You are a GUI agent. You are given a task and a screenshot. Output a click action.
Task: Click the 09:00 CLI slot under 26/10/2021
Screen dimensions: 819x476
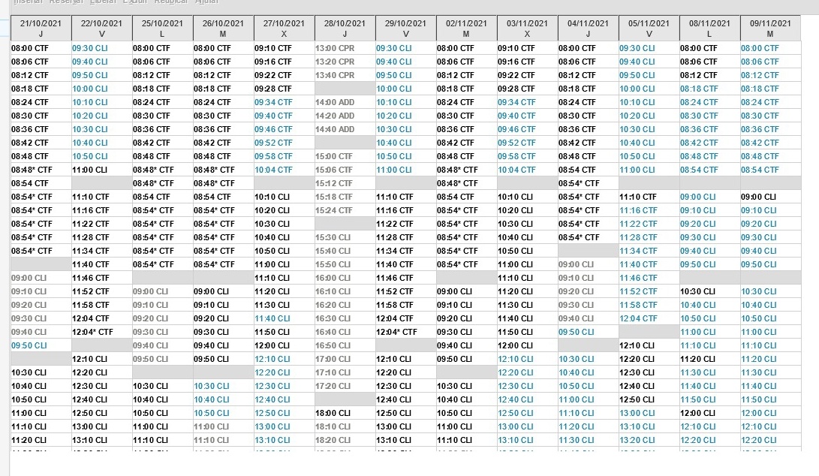pyautogui.click(x=223, y=291)
